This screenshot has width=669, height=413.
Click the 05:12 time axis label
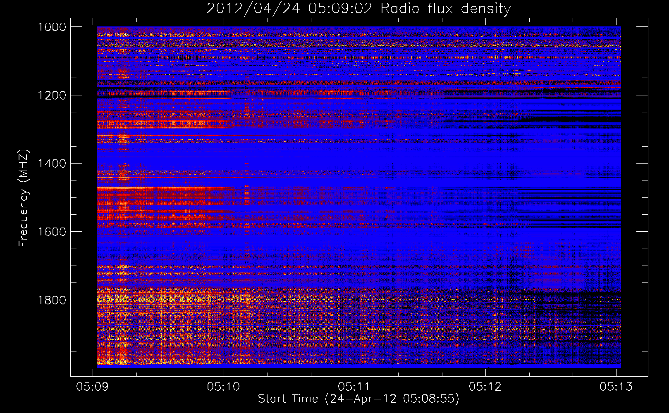click(x=485, y=387)
